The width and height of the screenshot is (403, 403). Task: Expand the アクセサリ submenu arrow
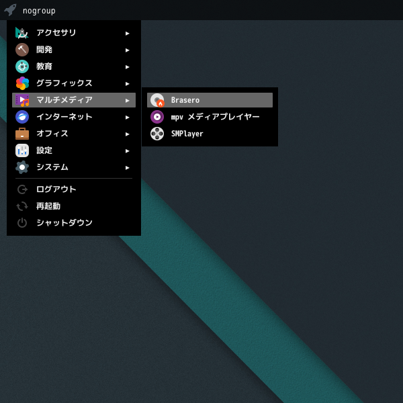click(127, 34)
